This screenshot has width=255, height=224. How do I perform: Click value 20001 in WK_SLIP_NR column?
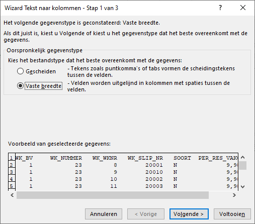click(154, 165)
